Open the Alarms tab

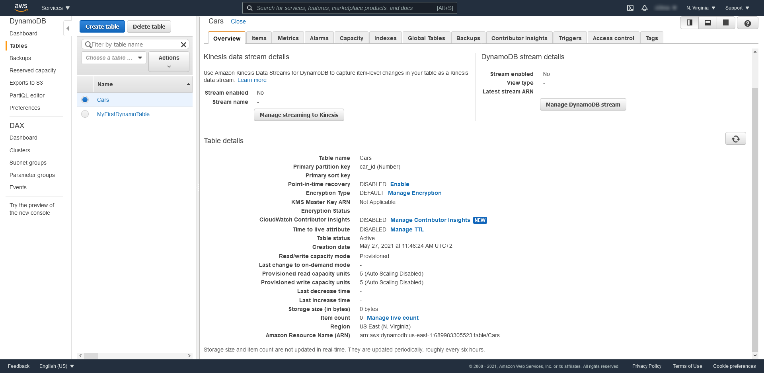click(x=319, y=38)
